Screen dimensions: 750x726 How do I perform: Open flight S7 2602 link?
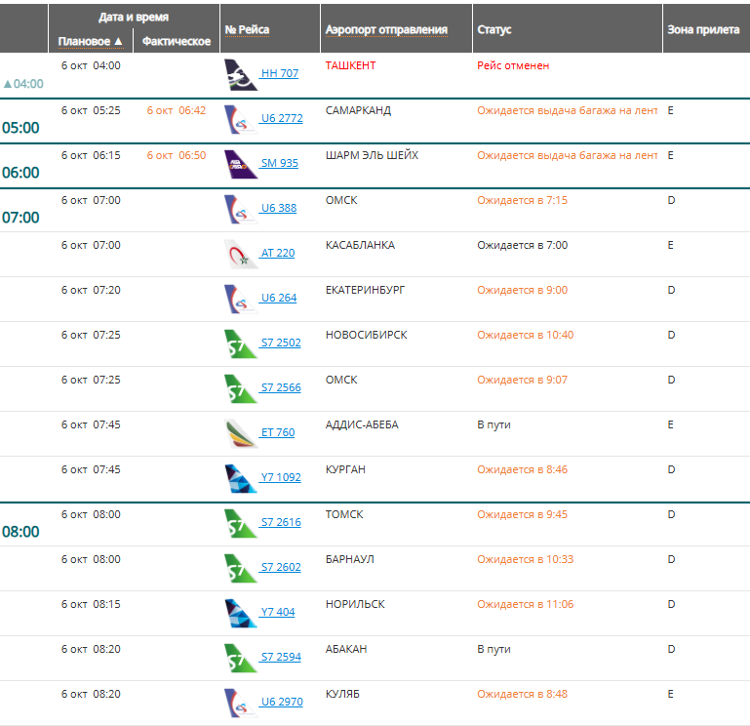pos(281,567)
